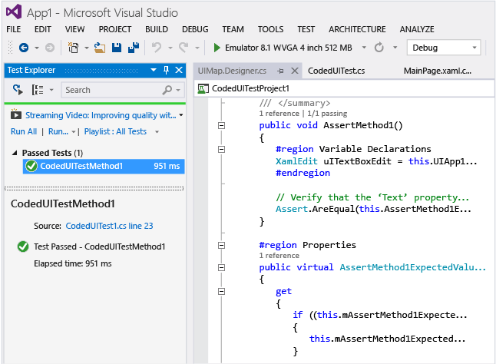Click the 1 reference CodeLens above AssertMethod1
This screenshot has height=364, width=496.
279,114
